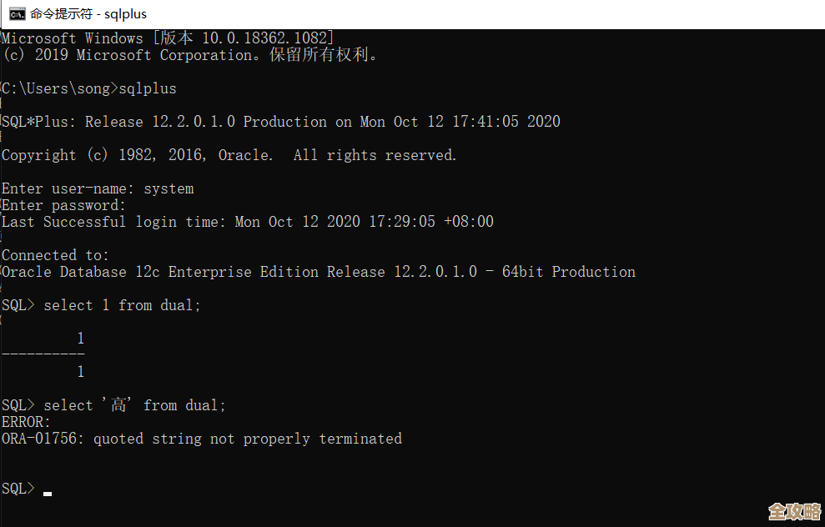Screen dimensions: 825x527
Task: Click the 'Enter password:' prompt line
Action: tap(63, 205)
